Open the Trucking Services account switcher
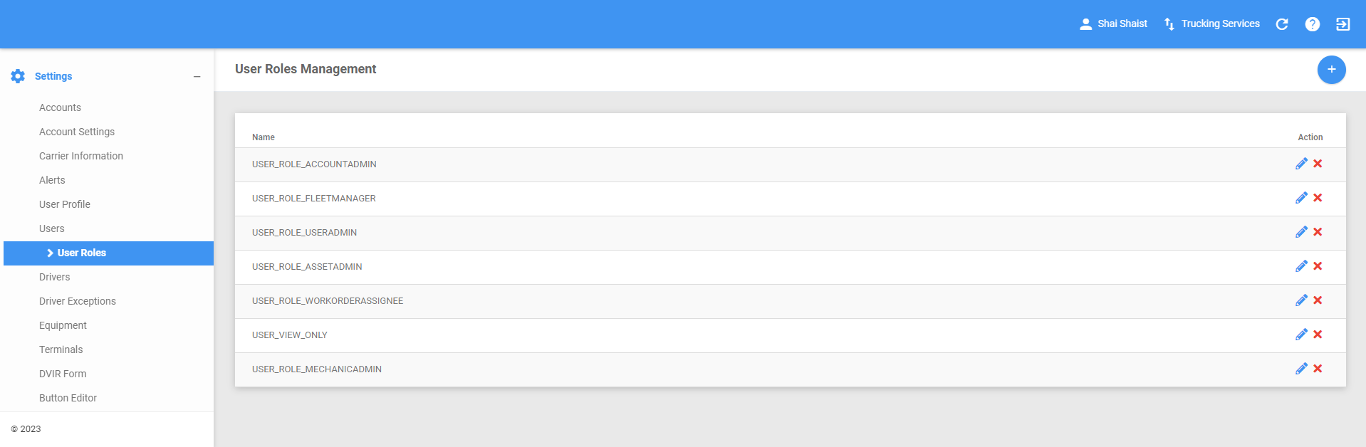The width and height of the screenshot is (1366, 447). [1212, 24]
